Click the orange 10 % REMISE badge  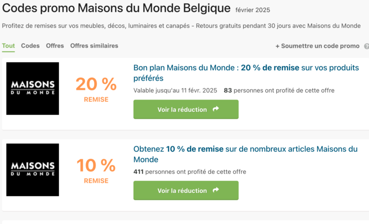point(96,171)
